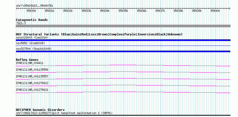Click the 95433k ruler tick label

(86, 11)
